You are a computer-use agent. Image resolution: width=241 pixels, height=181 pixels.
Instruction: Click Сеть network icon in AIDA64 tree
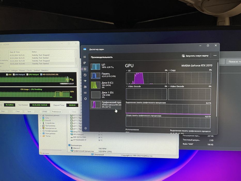(43, 118)
